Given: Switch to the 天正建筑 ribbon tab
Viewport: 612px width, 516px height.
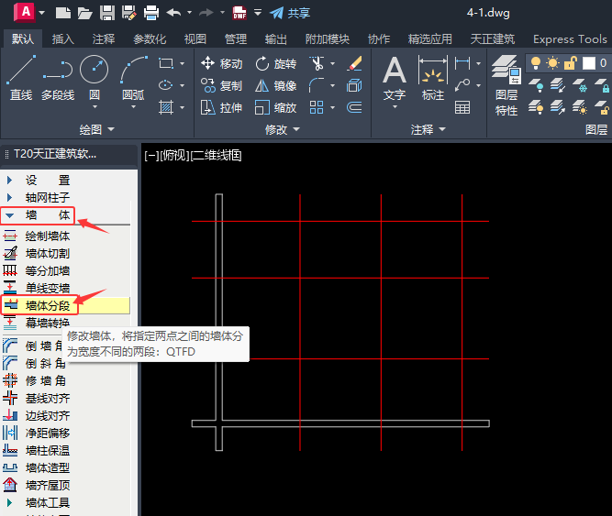Looking at the screenshot, I should click(x=493, y=39).
